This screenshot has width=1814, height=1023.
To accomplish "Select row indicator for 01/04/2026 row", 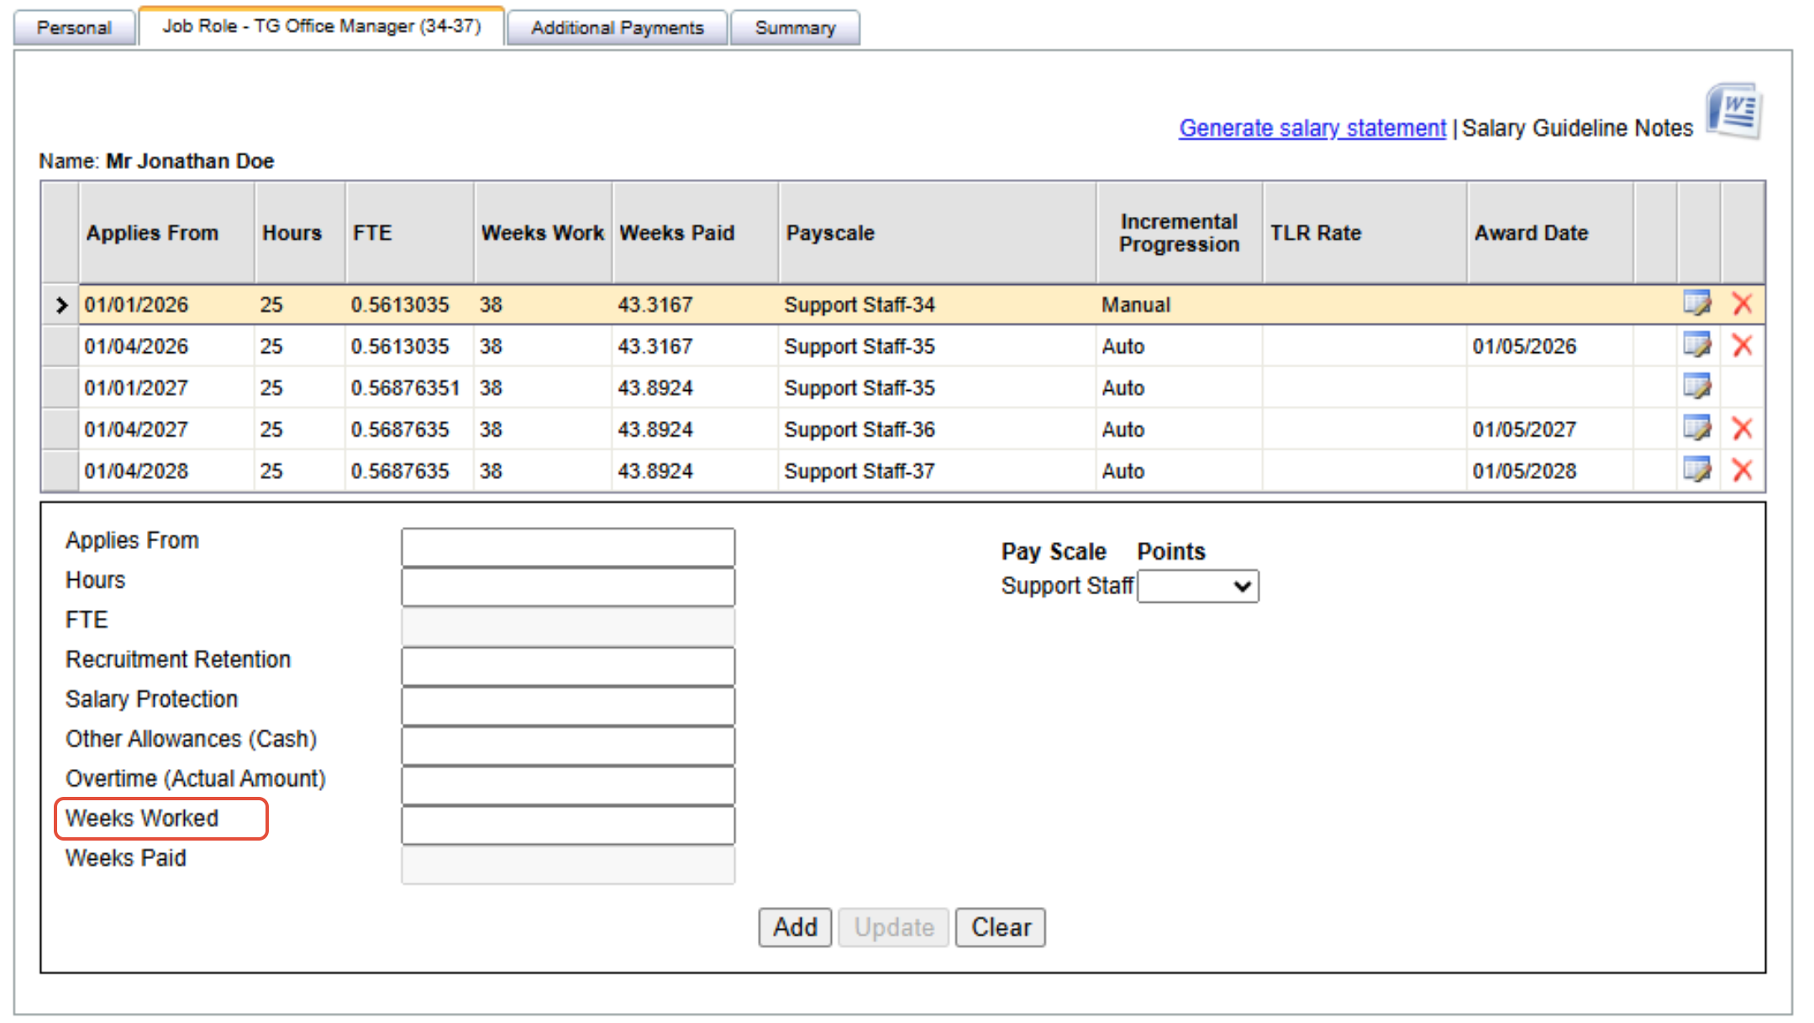I will (x=60, y=346).
